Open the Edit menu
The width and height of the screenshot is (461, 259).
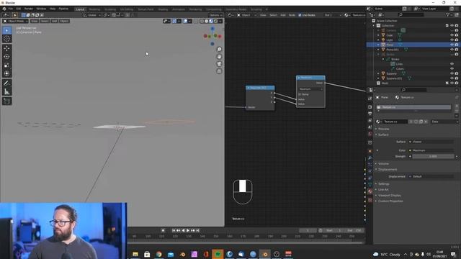(19, 9)
